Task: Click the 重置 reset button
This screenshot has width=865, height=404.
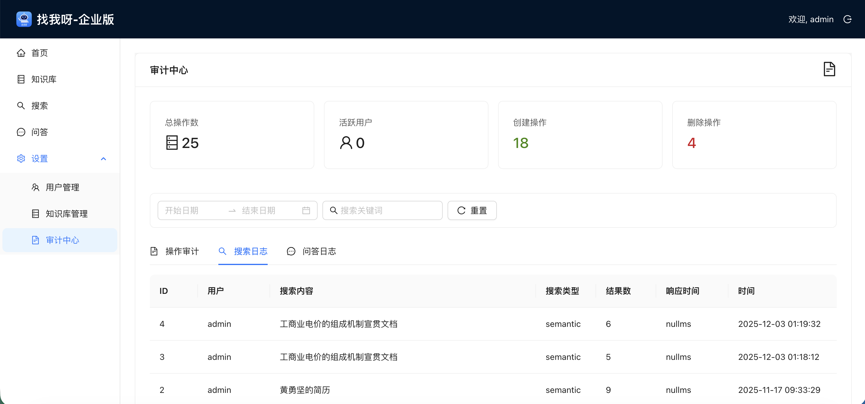Action: coord(472,210)
